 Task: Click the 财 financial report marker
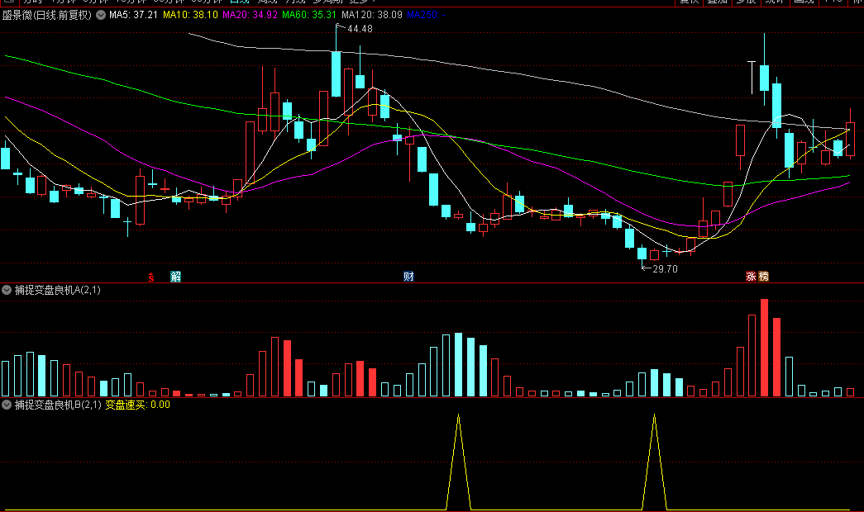point(408,277)
